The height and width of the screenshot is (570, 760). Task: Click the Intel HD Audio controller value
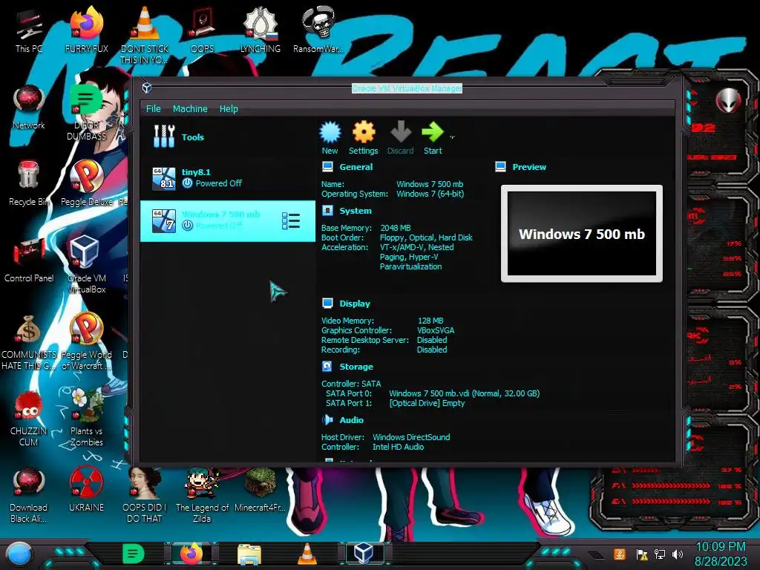398,447
